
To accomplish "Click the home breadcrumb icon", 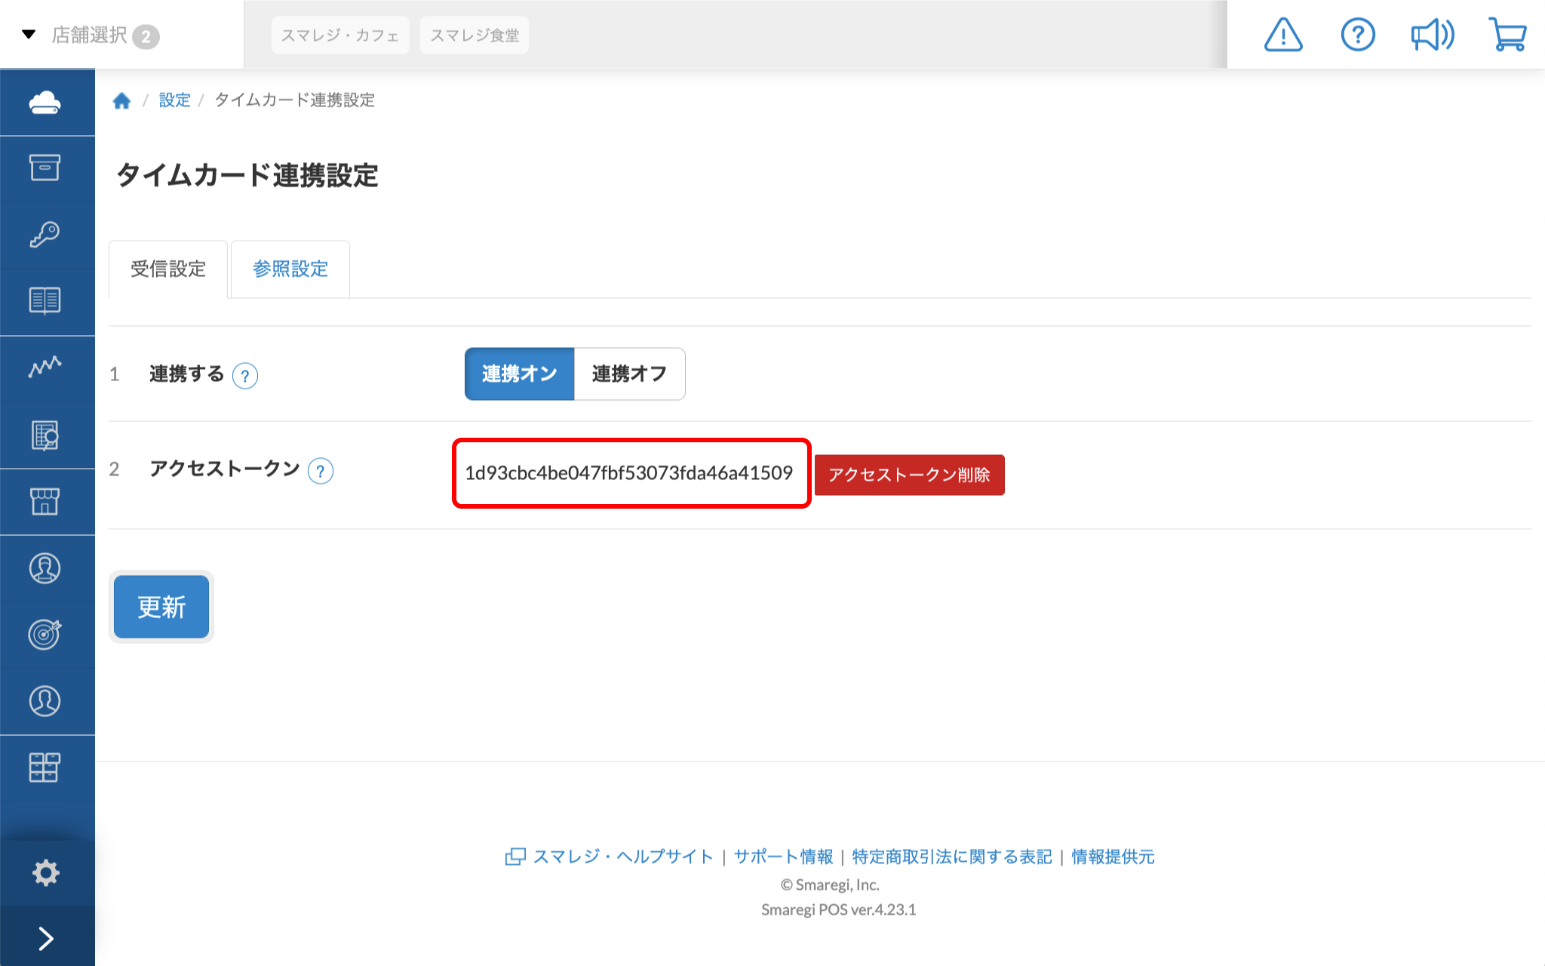I will (x=121, y=100).
